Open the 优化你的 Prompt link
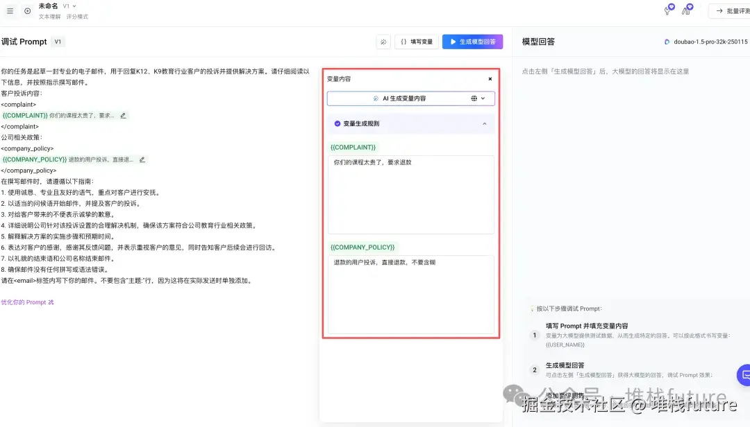This screenshot has width=750, height=427. (x=26, y=302)
